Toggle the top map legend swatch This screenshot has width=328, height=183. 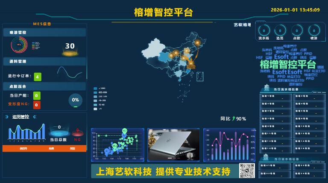(x=95, y=88)
